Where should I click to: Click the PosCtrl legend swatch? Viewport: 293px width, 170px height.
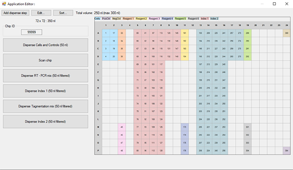coord(106,19)
